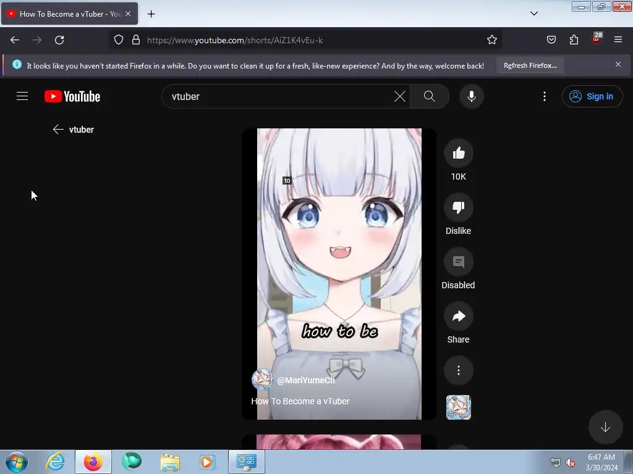Dismiss the Firefox refresh notification

tap(618, 64)
